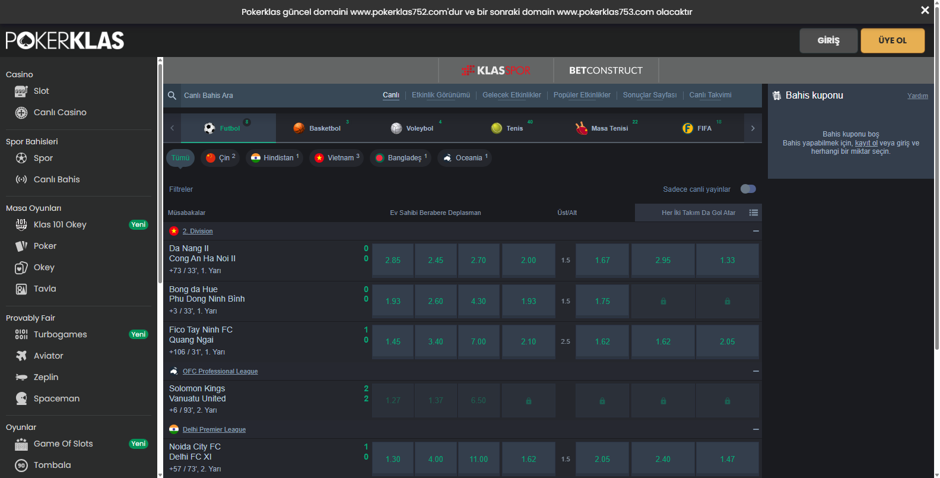Select Tümü region filter
The image size is (940, 478).
[x=180, y=158]
